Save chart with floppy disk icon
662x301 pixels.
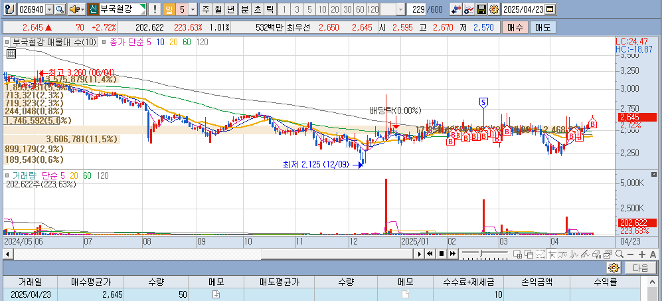pos(481,9)
